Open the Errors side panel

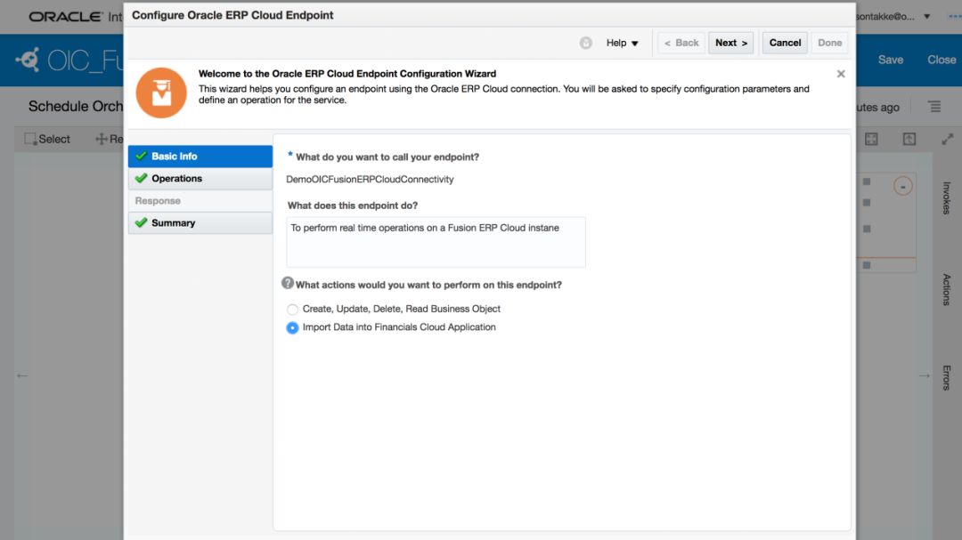coord(947,377)
